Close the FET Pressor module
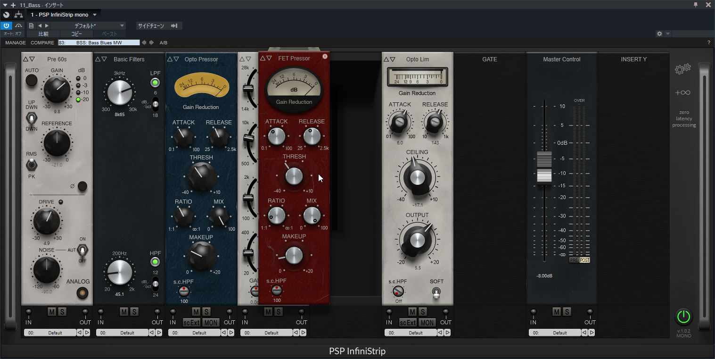The width and height of the screenshot is (715, 359). (325, 56)
